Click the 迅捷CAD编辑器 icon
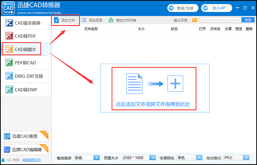The width and height of the screenshot is (257, 165). tap(7, 150)
